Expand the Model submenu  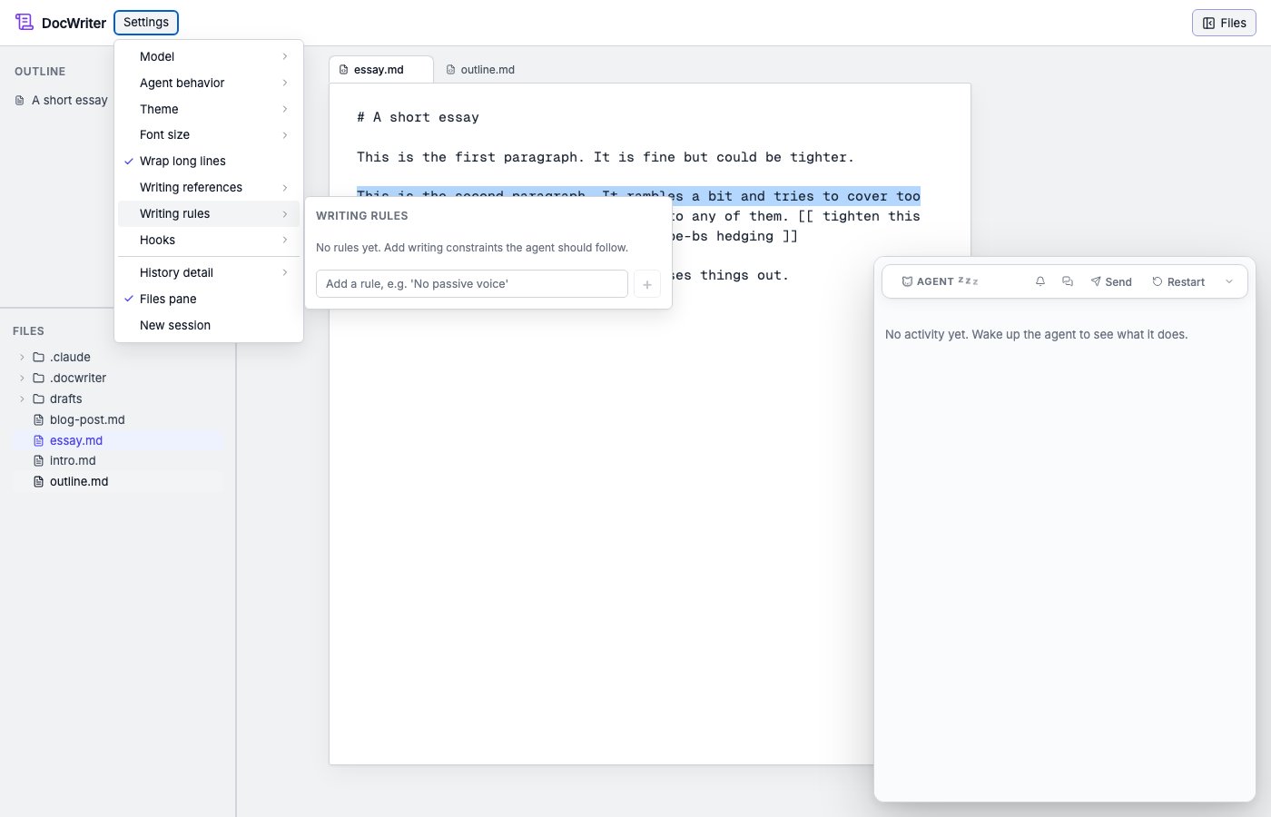pyautogui.click(x=209, y=56)
